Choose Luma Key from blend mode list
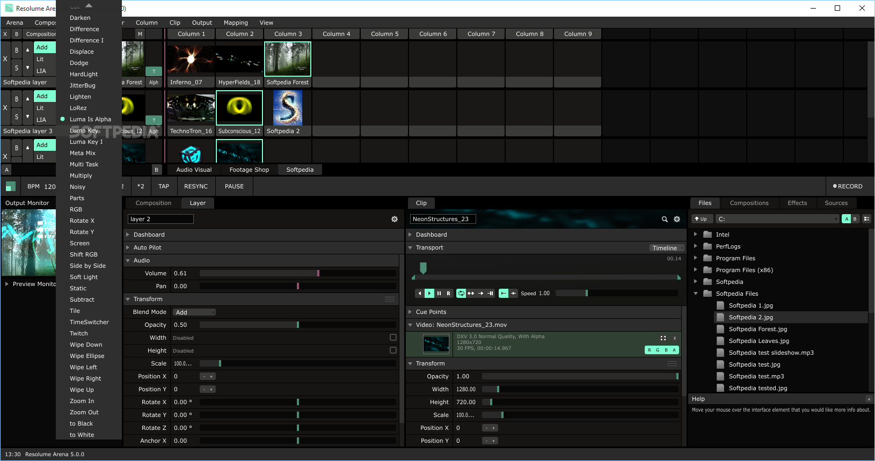The width and height of the screenshot is (875, 461). coord(84,130)
